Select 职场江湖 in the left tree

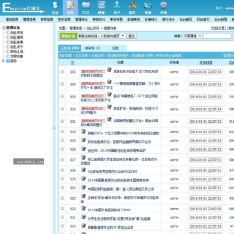click(17, 52)
